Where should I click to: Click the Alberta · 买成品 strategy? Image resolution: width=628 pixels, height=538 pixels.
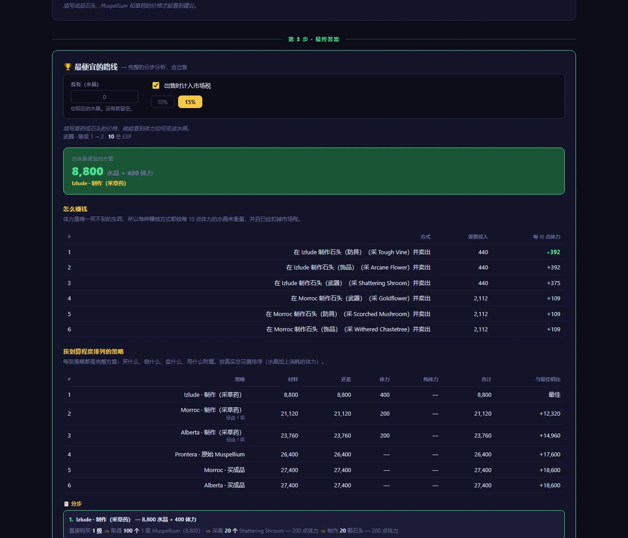[224, 485]
